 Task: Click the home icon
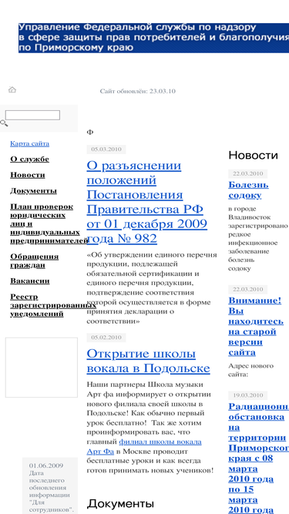click(x=12, y=89)
